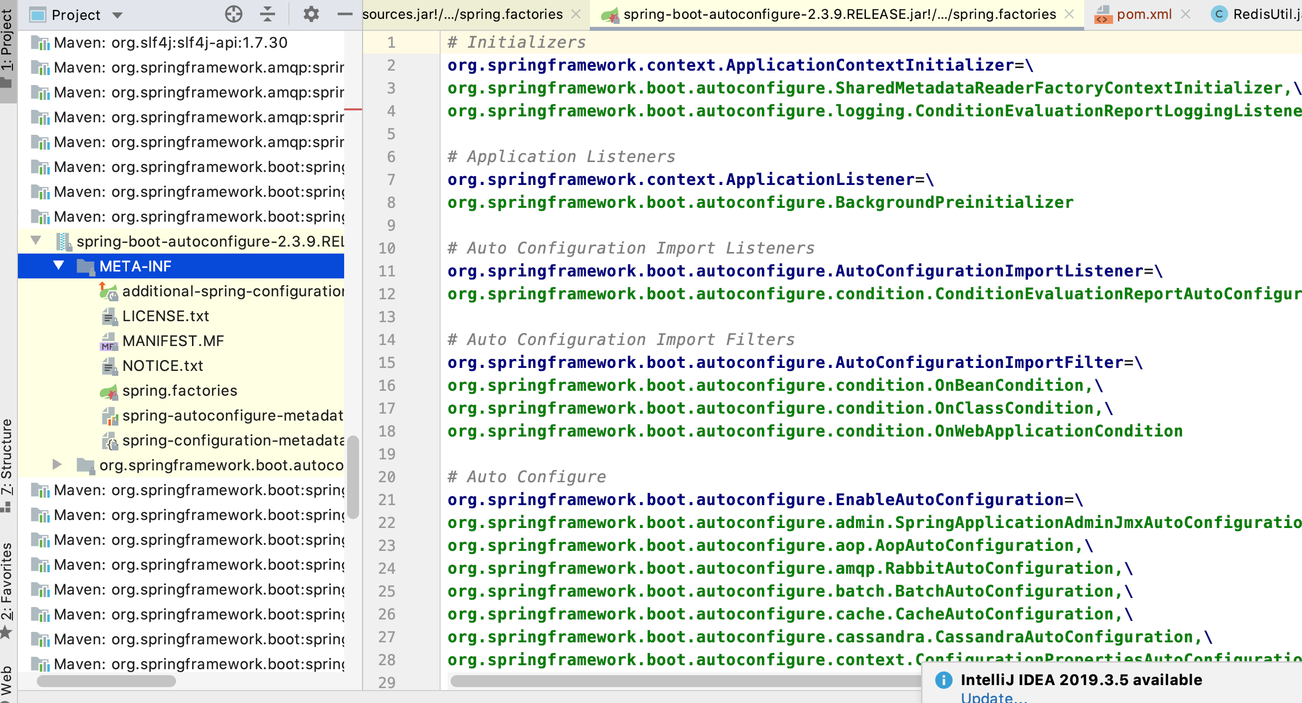Click the Update link in notification
The image size is (1302, 703).
point(994,698)
